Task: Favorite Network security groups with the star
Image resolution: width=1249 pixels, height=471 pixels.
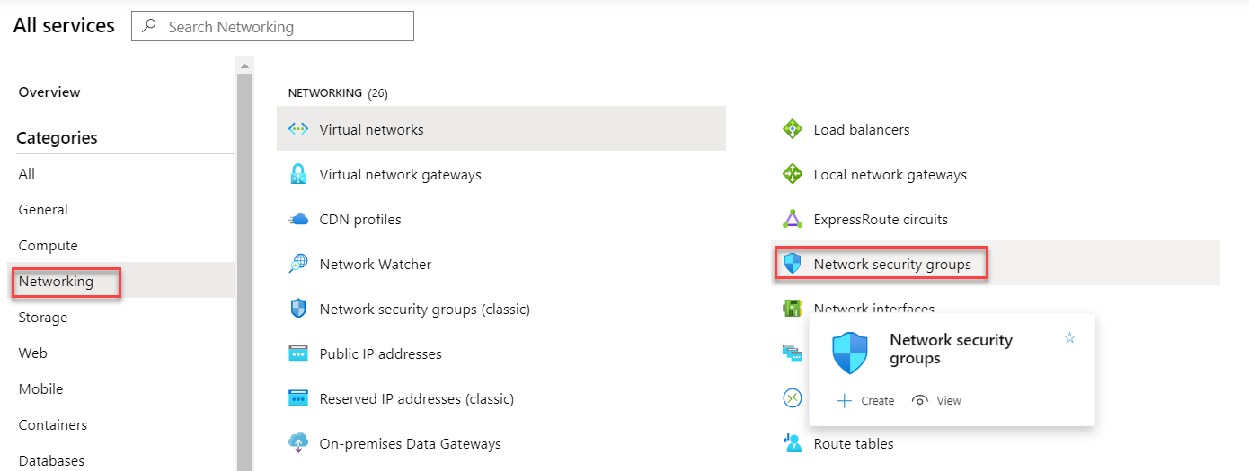Action: 1069,338
